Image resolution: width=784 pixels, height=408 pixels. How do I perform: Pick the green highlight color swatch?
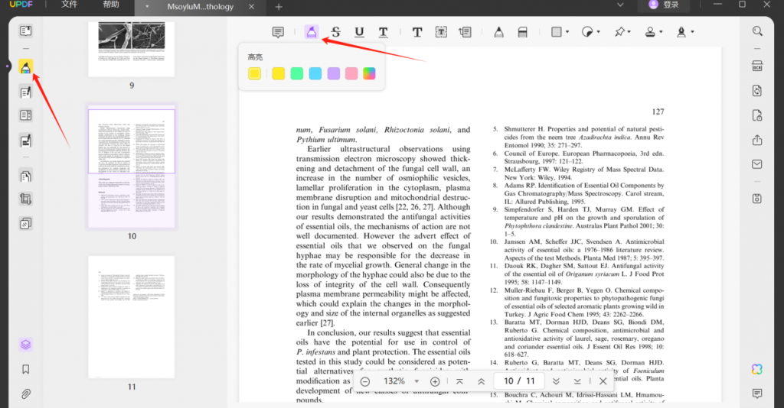(296, 73)
